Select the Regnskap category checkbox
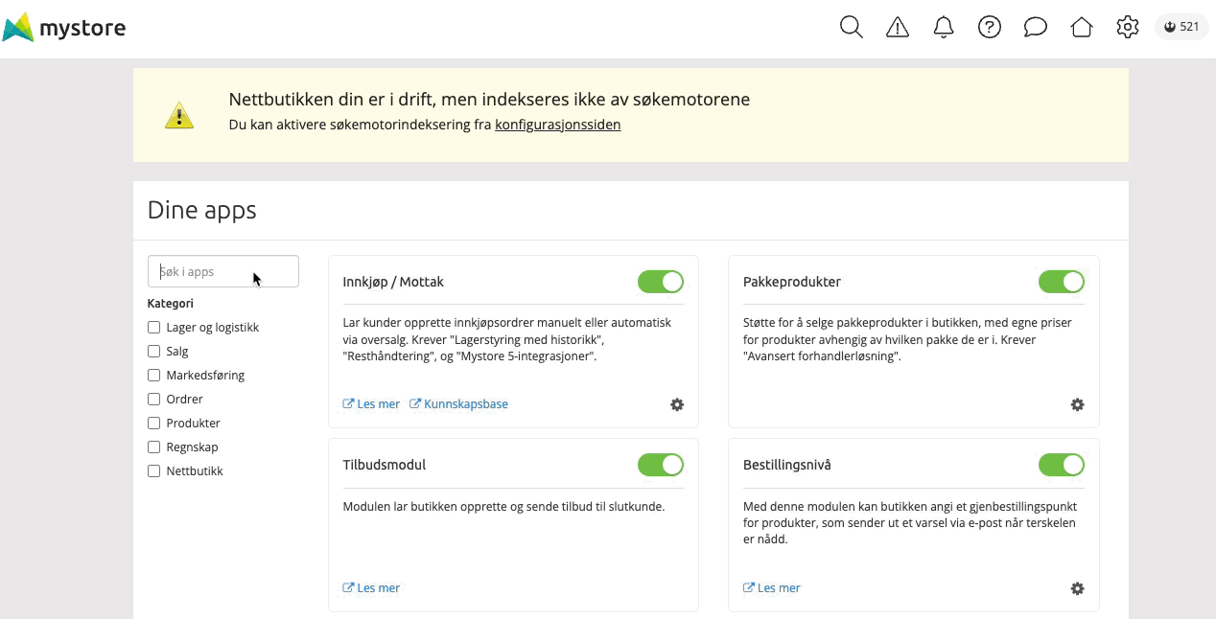 tap(153, 447)
